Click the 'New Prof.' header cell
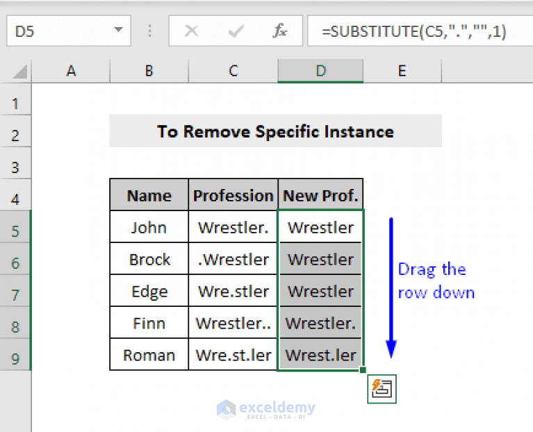Screen dimensions: 533x432 320,195
